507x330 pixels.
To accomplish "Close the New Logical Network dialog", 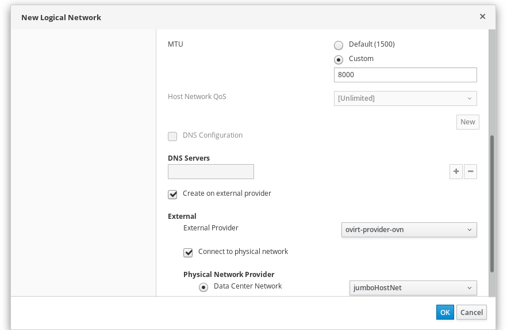I will coord(482,17).
